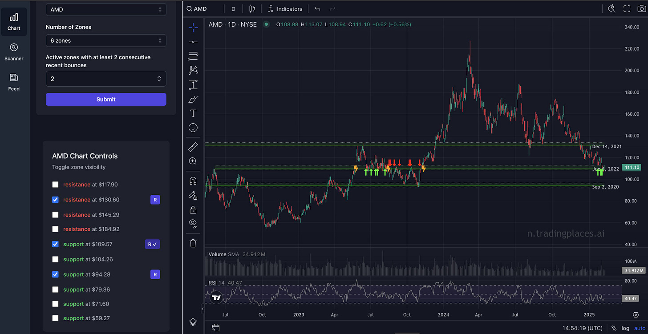
Task: Click the 111.10 current price label
Action: (x=632, y=167)
